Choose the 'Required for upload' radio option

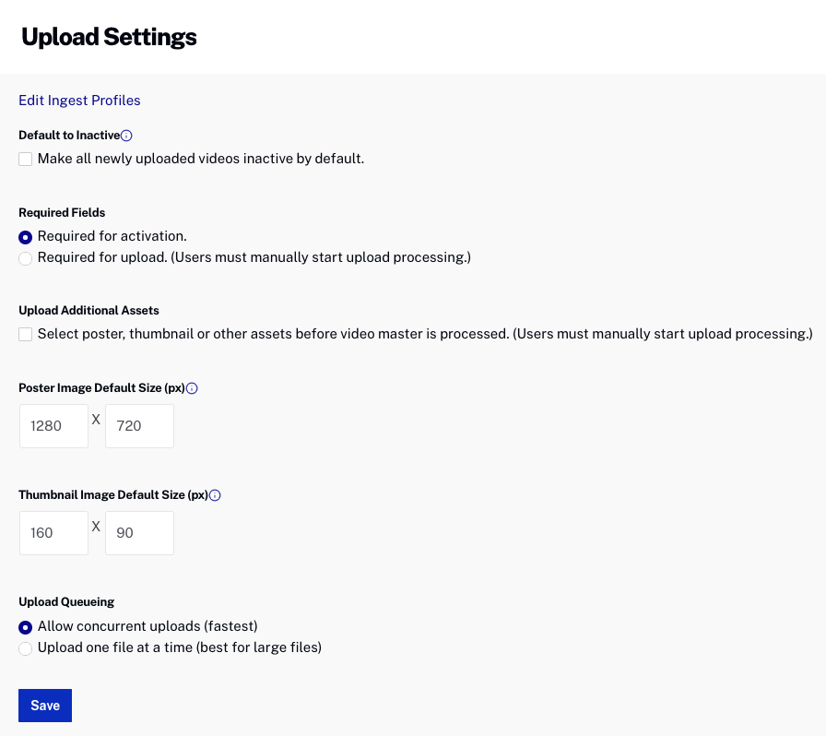click(x=26, y=258)
